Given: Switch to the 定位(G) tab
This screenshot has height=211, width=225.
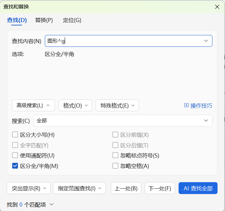Looking at the screenshot, I should point(72,20).
